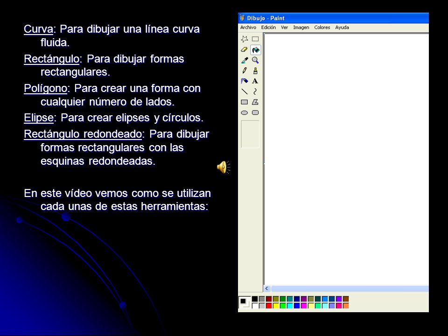Image resolution: width=448 pixels, height=336 pixels.
Task: Choose the Rectangle shape tool
Action: click(x=244, y=102)
